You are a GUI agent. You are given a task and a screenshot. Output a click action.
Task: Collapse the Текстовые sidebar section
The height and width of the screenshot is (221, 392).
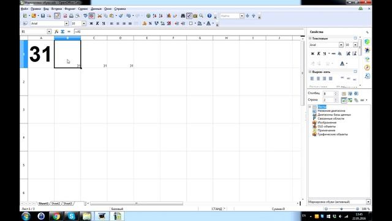pos(310,38)
